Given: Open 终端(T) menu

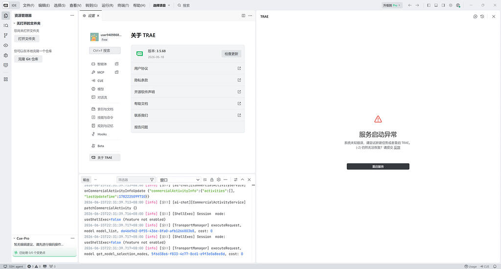Looking at the screenshot, I should 123,5.
